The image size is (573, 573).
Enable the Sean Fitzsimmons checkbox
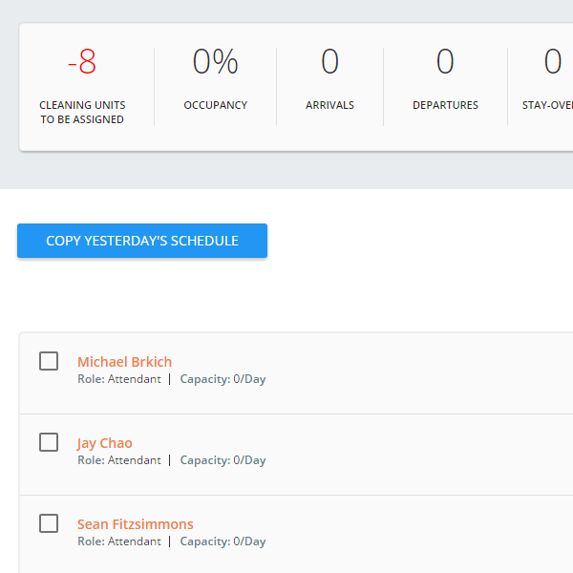point(49,523)
